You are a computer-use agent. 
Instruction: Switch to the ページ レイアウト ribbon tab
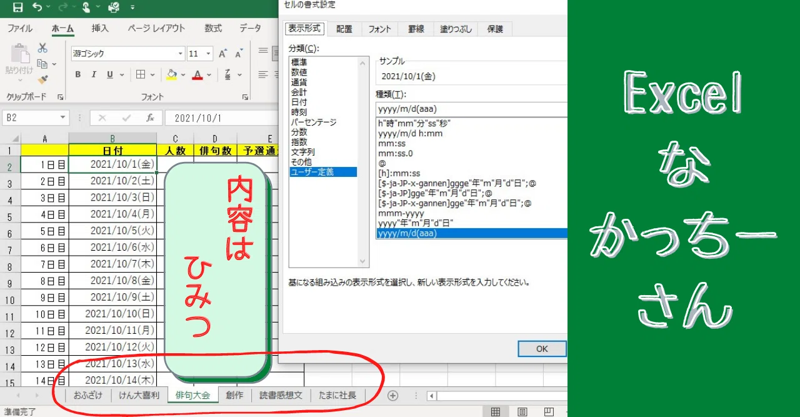[156, 28]
